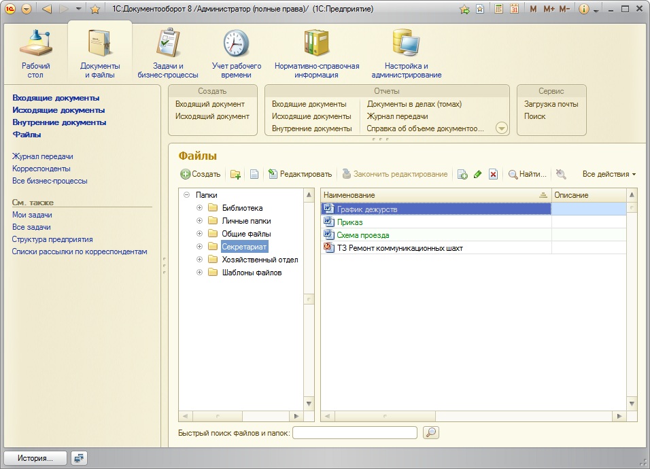
Task: Open Входящие документы in left navigation
Action: coord(56,98)
